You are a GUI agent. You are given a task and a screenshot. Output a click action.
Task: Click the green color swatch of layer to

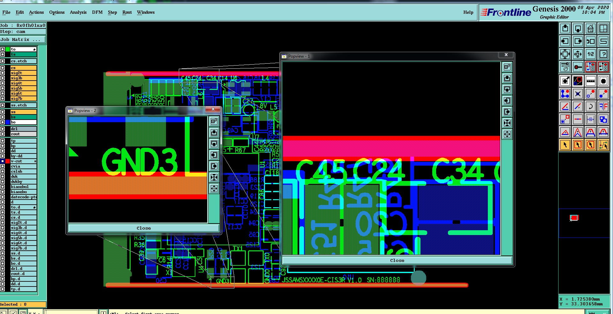(8, 49)
